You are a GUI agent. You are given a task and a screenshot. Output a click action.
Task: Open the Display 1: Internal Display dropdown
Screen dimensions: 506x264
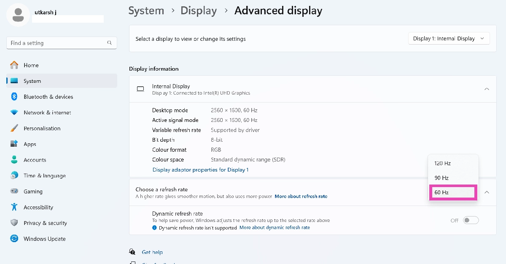click(449, 39)
